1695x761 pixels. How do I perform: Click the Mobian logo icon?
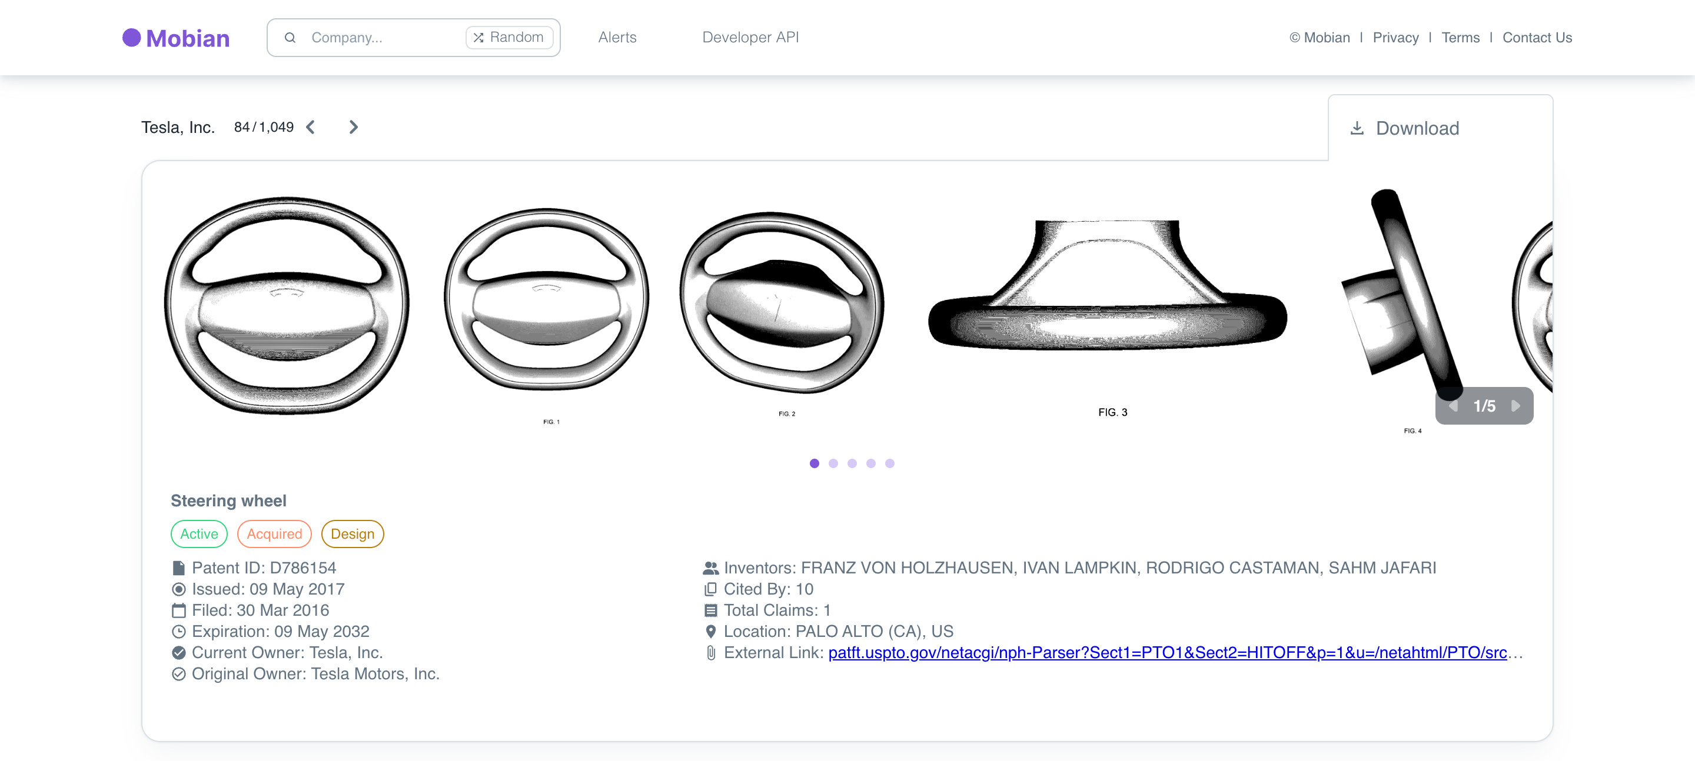[x=132, y=38]
